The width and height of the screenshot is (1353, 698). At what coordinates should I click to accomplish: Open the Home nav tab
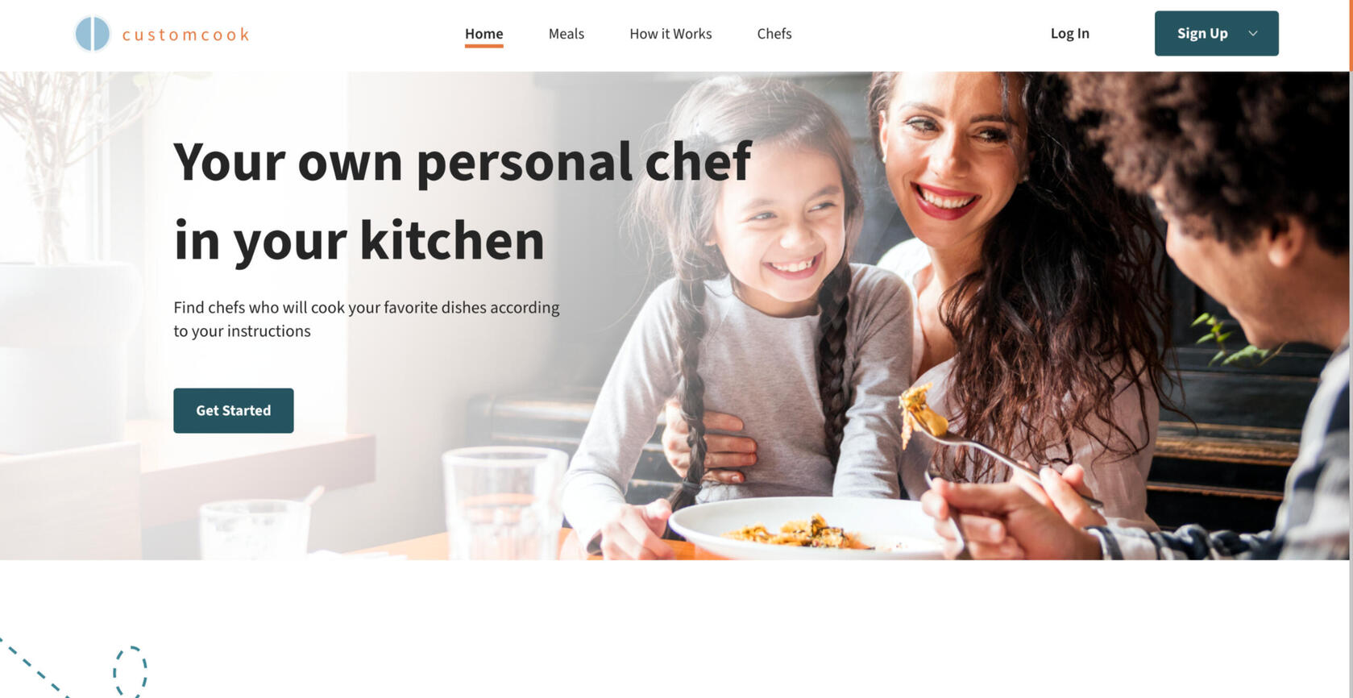(484, 34)
